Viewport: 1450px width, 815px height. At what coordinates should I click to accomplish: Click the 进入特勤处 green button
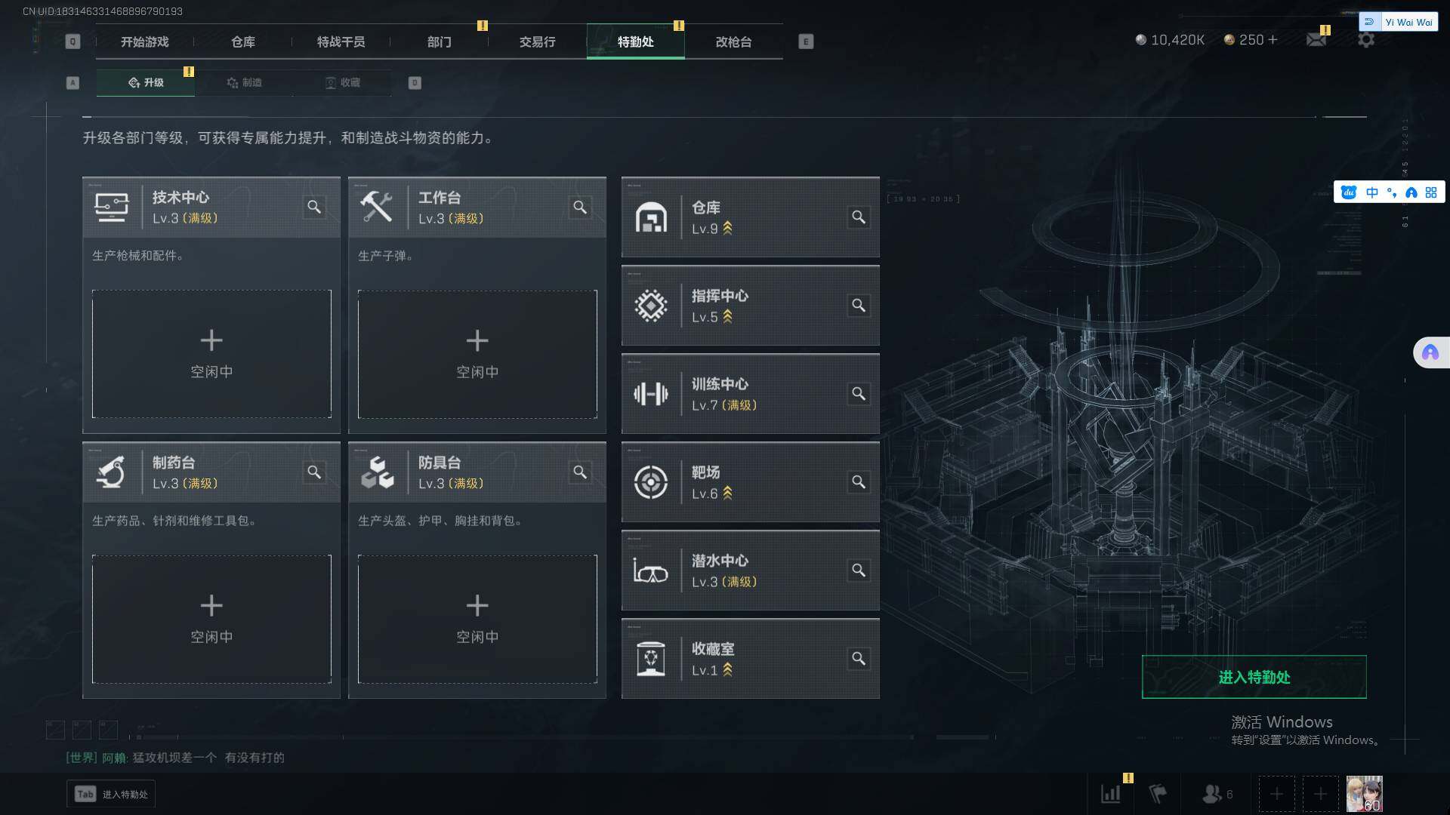[x=1254, y=677]
